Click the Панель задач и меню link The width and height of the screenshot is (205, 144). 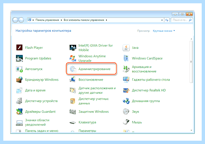point(42,131)
